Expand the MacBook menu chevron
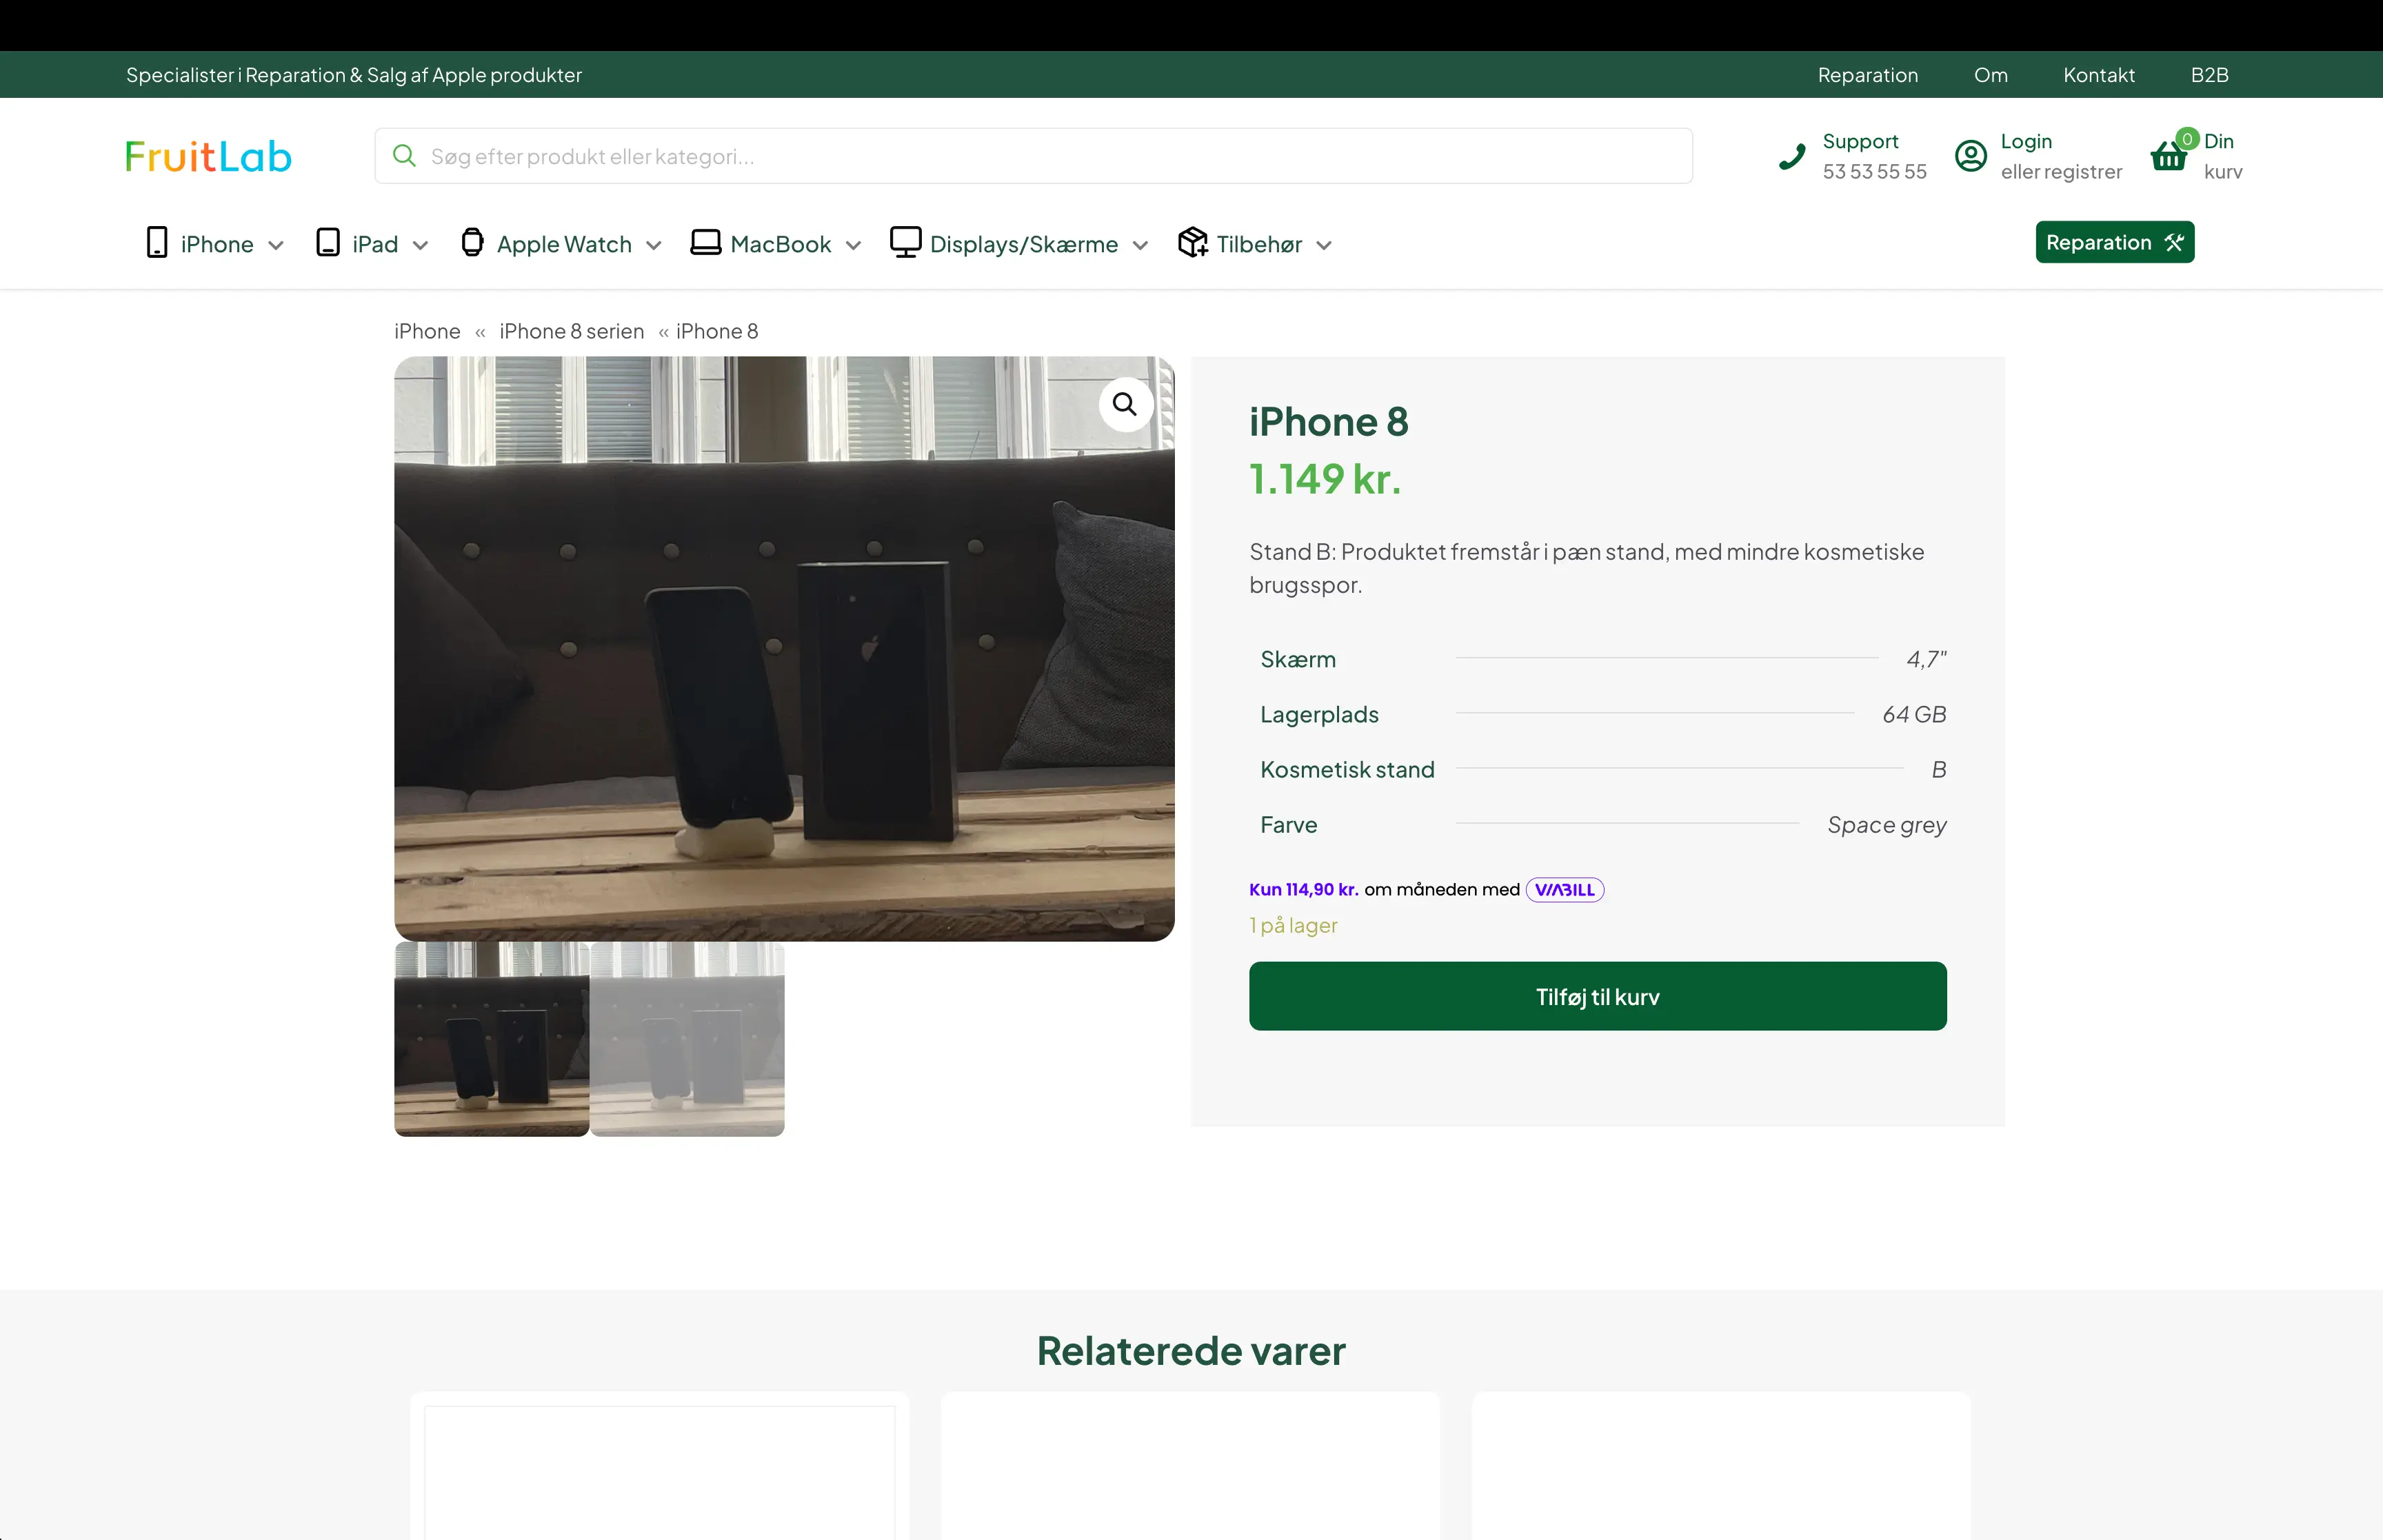Viewport: 2383px width, 1540px height. point(853,246)
